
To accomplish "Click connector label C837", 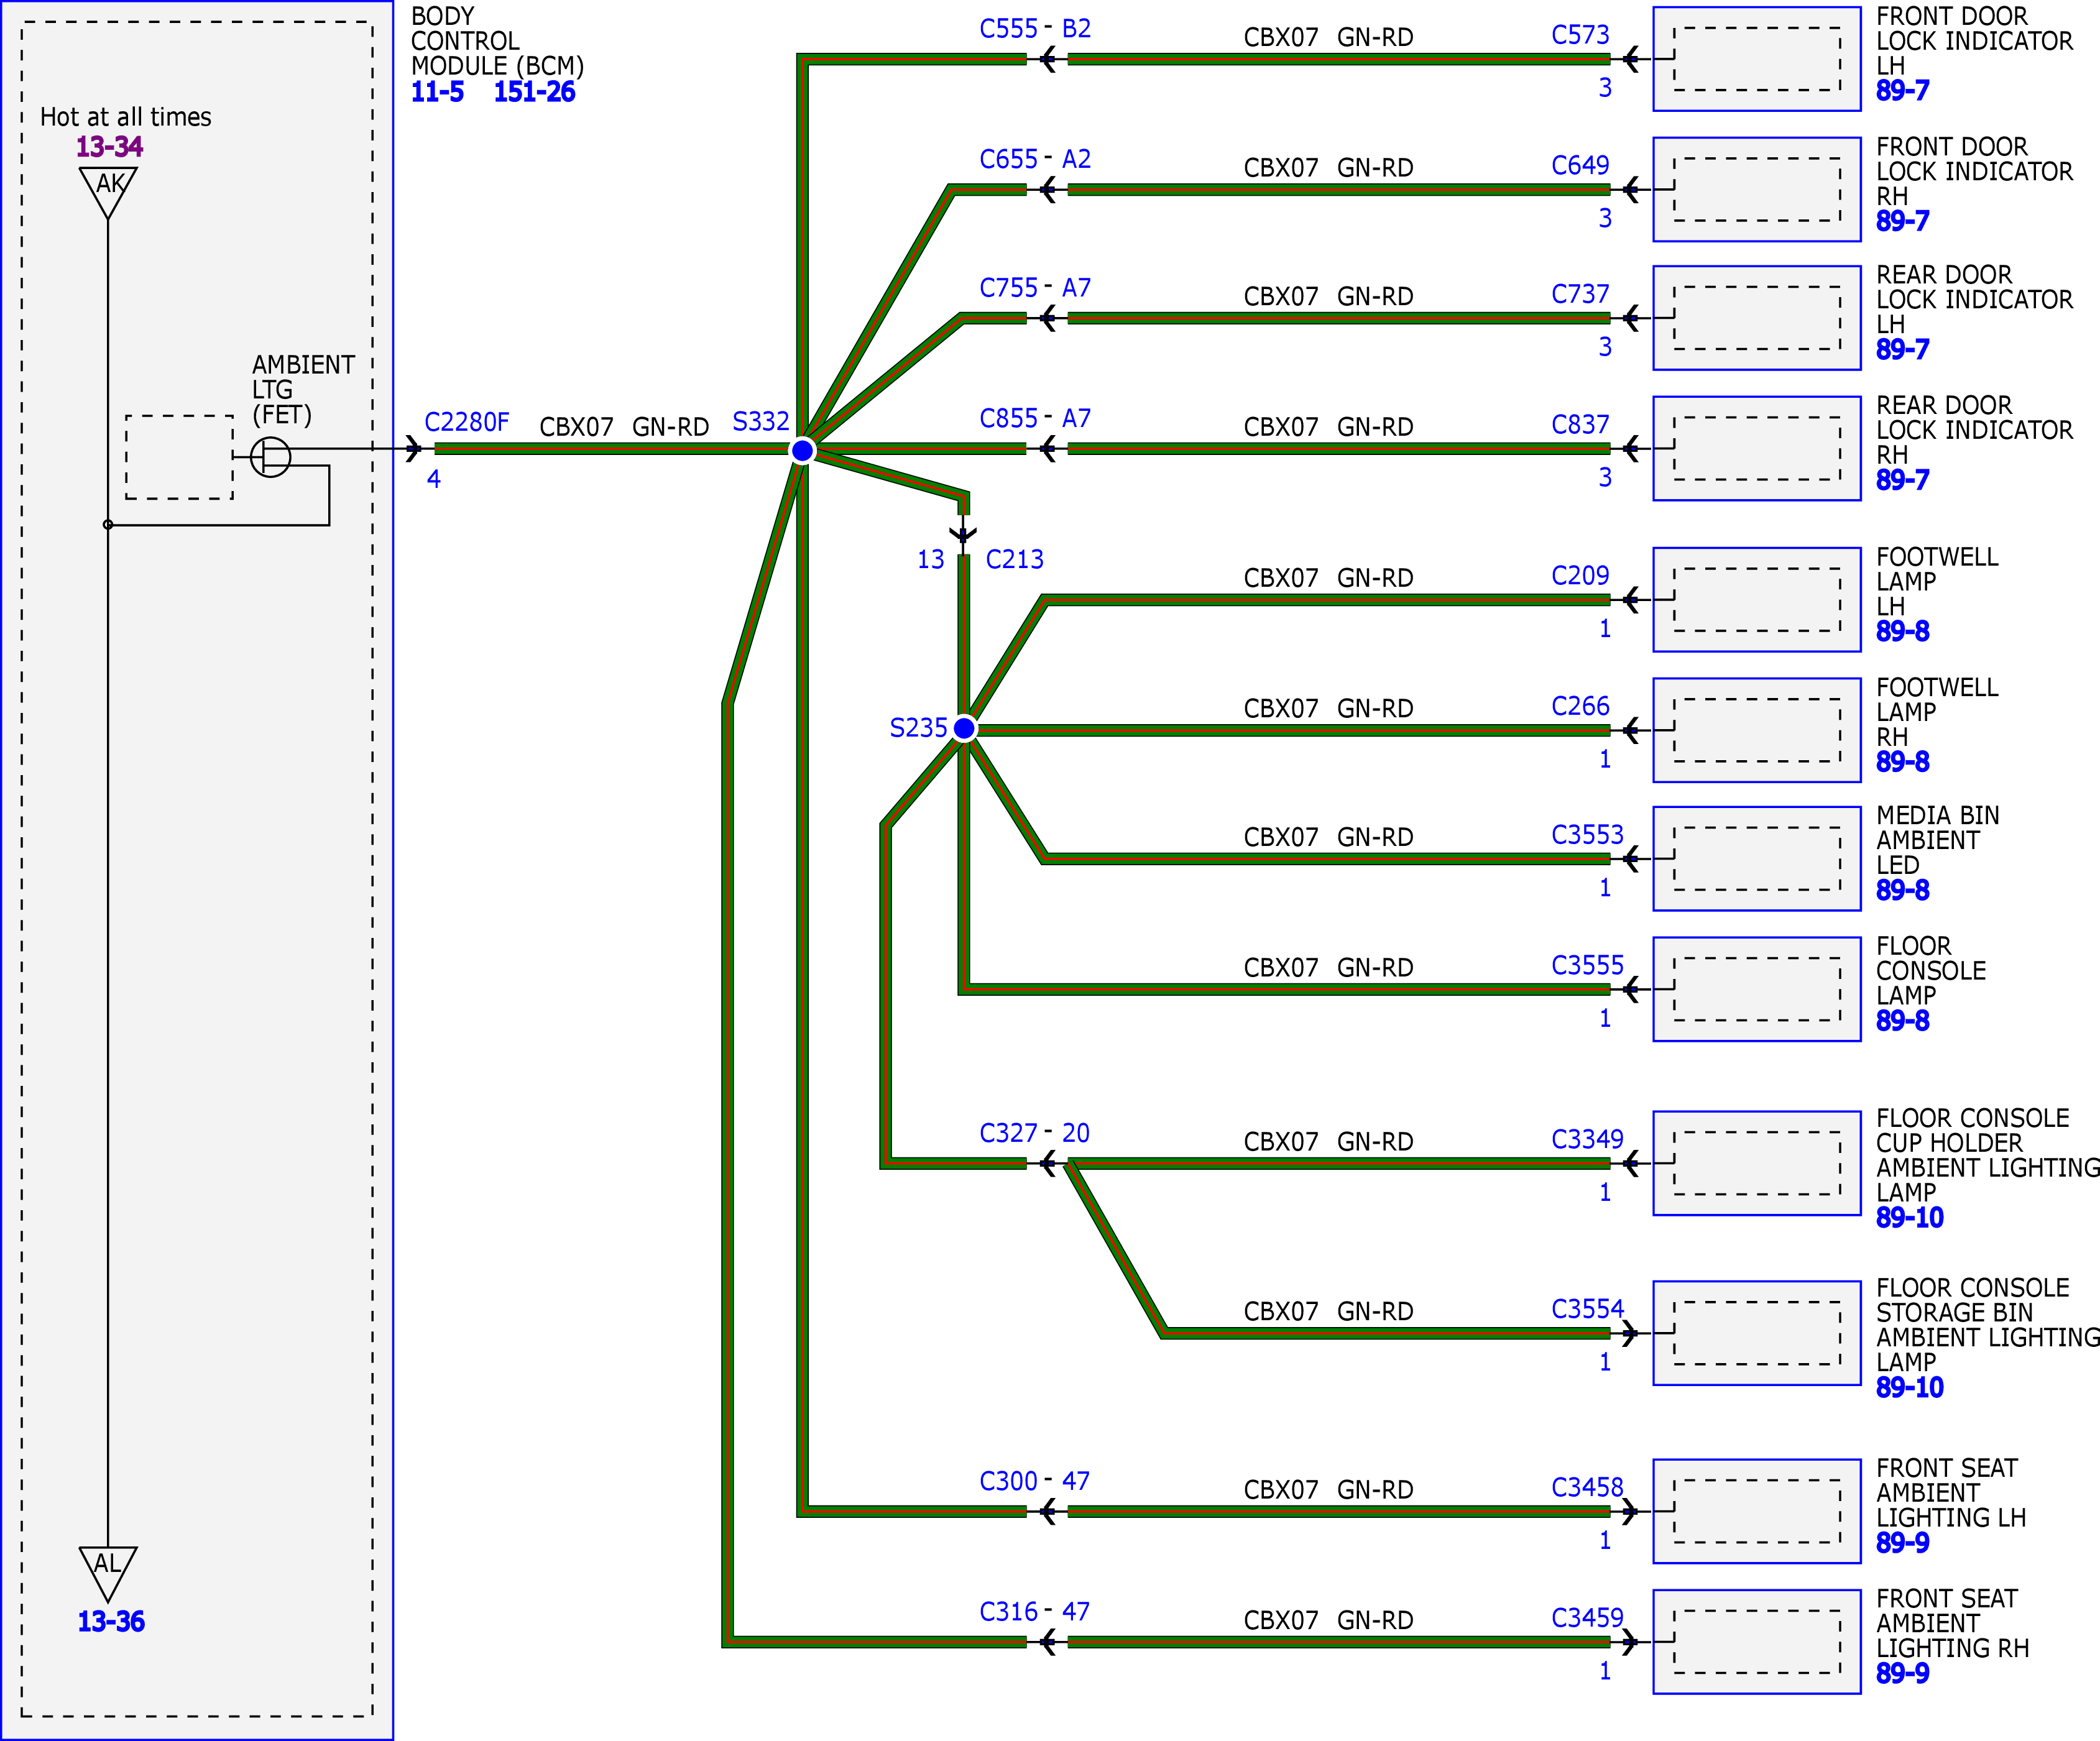I will tap(1580, 424).
